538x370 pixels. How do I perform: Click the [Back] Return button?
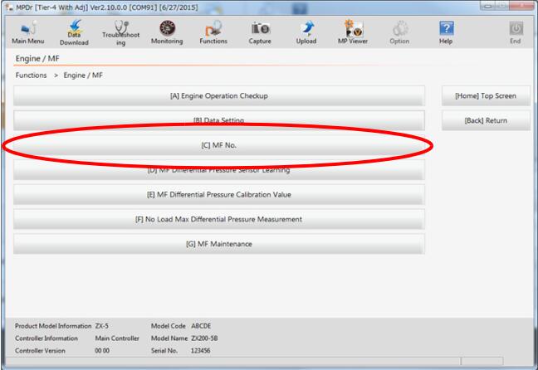point(486,120)
